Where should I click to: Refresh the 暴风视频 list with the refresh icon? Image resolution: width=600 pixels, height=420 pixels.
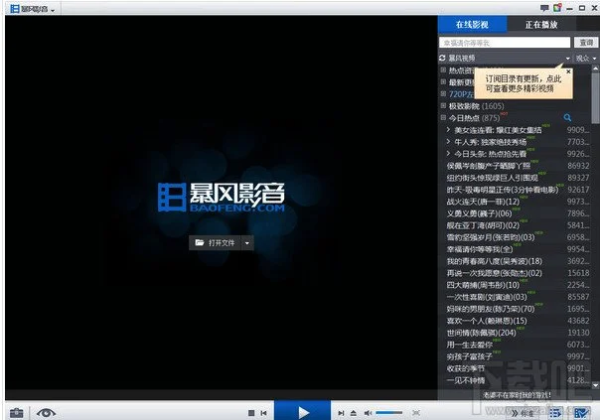tap(442, 58)
